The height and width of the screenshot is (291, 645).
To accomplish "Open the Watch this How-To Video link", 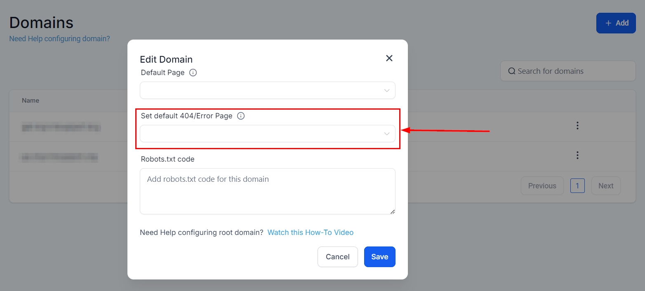I will (x=310, y=232).
